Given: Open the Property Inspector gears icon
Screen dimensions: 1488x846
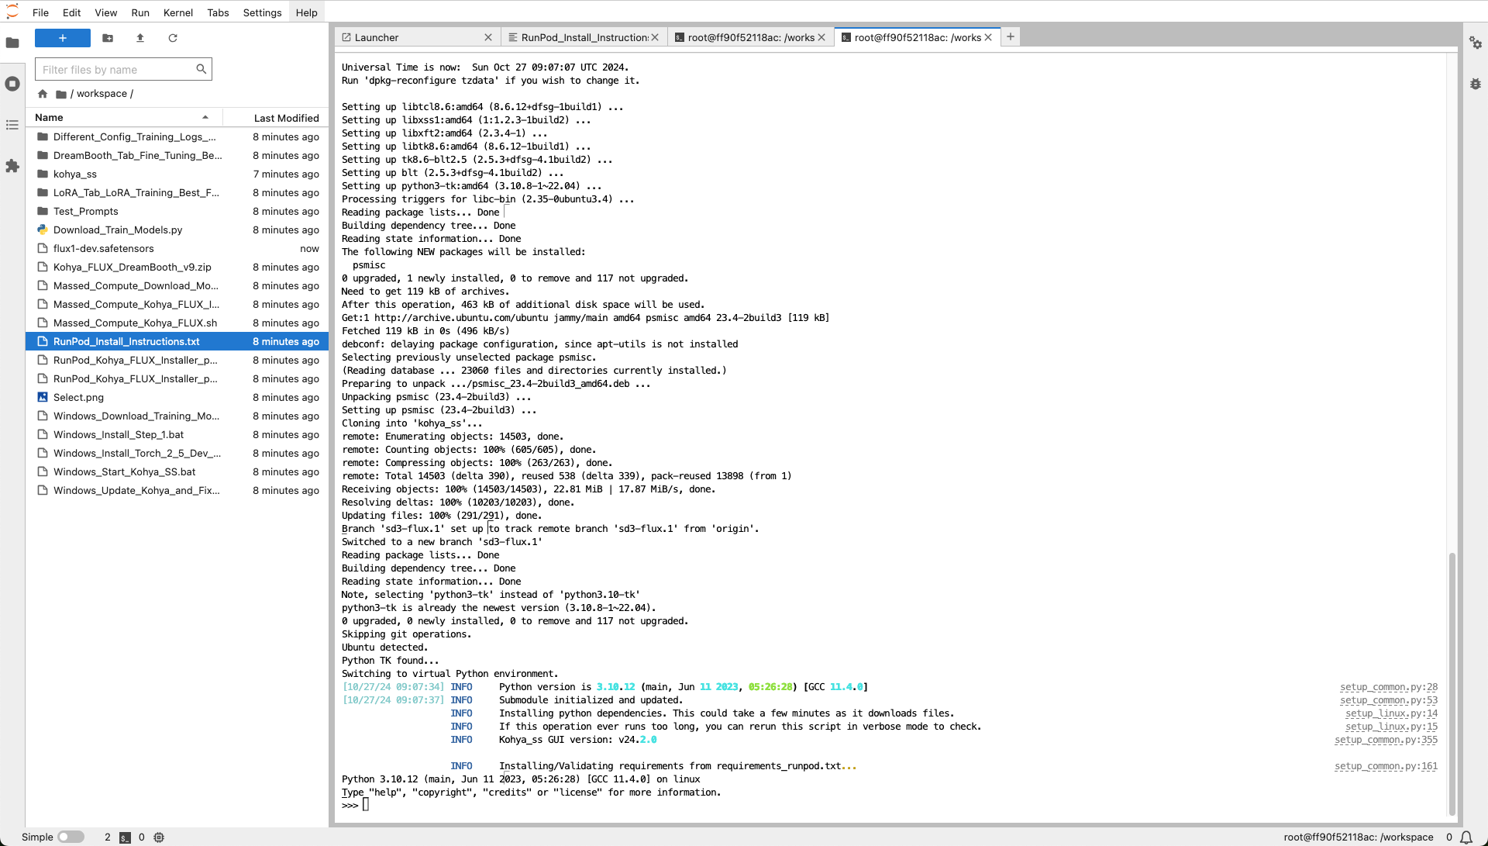Looking at the screenshot, I should [x=1476, y=43].
